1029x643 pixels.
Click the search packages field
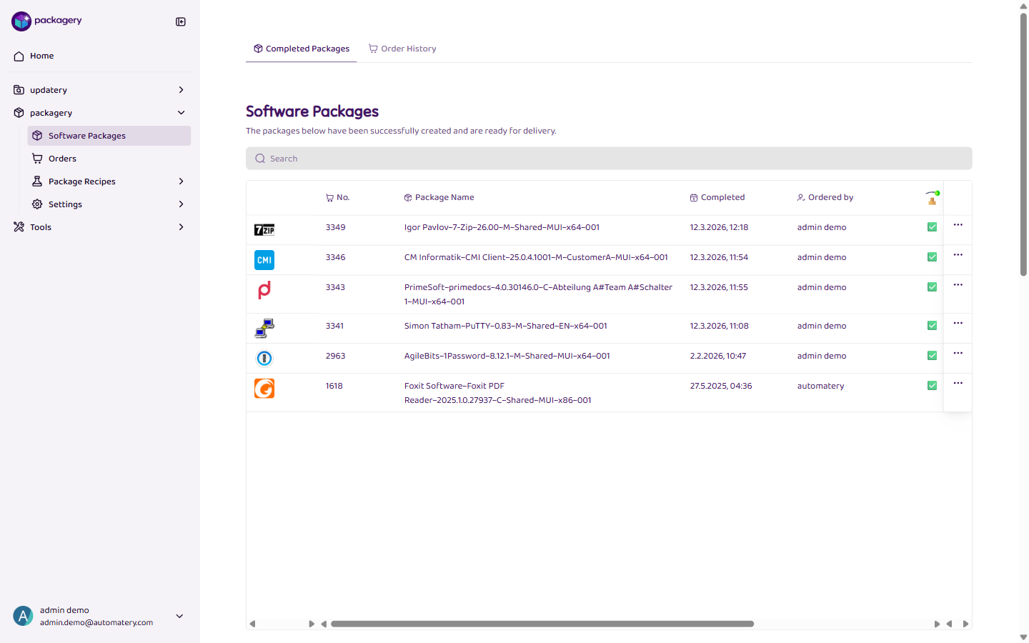click(608, 158)
